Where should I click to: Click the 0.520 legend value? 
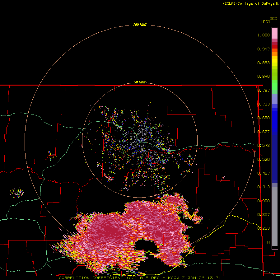point(264,160)
